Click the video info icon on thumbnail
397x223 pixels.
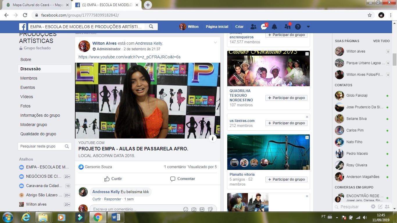213,139
